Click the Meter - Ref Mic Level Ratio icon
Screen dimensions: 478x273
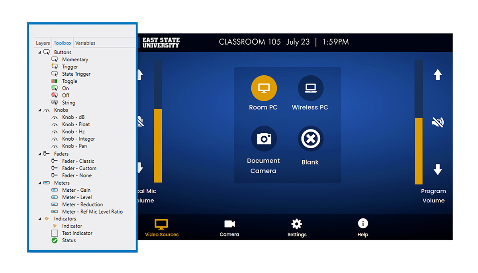55,212
